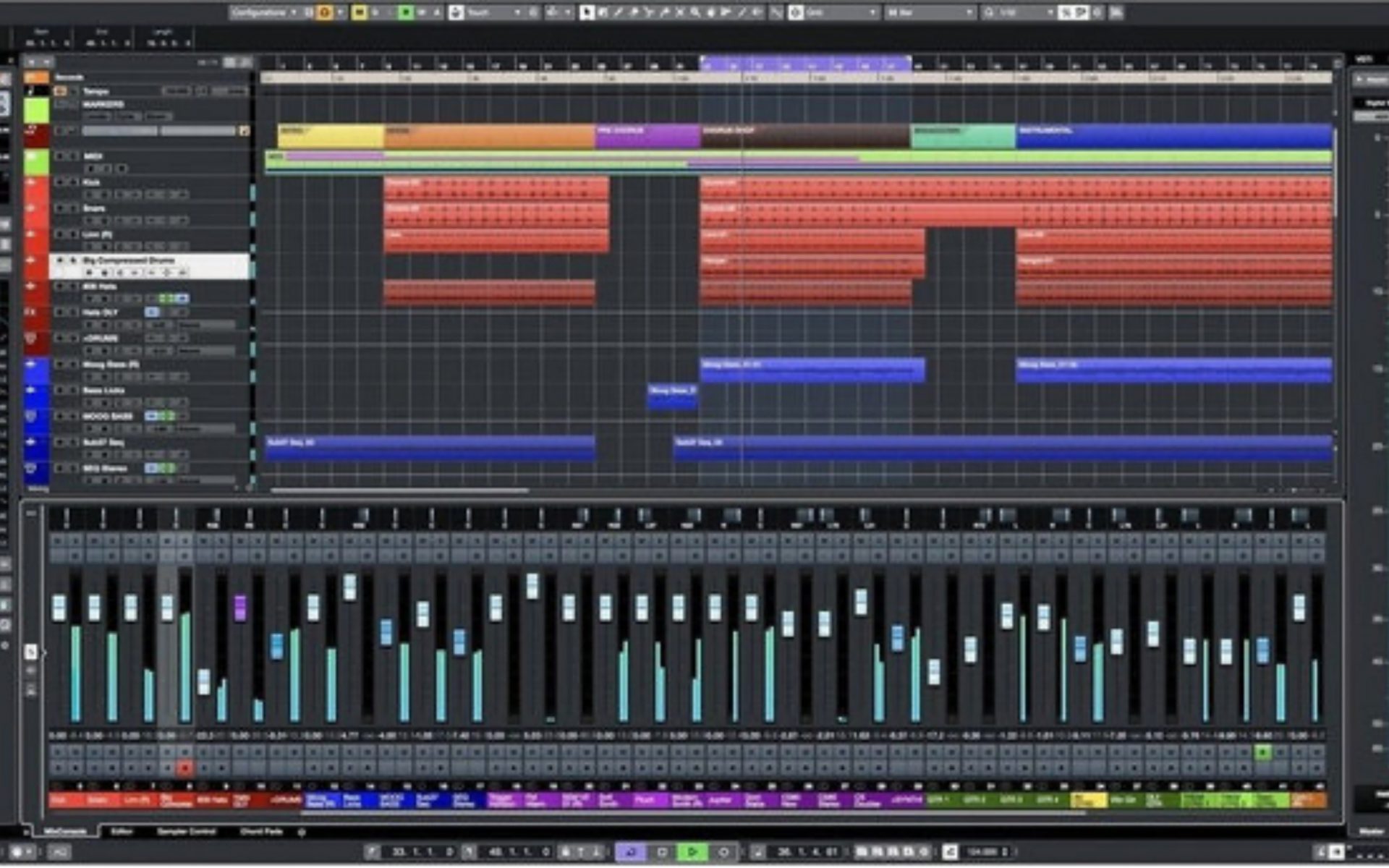The height and width of the screenshot is (868, 1389).
Task: Select the Object Selection arrow tool
Action: pyautogui.click(x=587, y=10)
